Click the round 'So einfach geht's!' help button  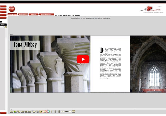(x=12, y=9)
